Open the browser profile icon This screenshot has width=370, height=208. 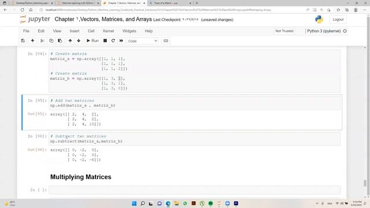(356, 10)
